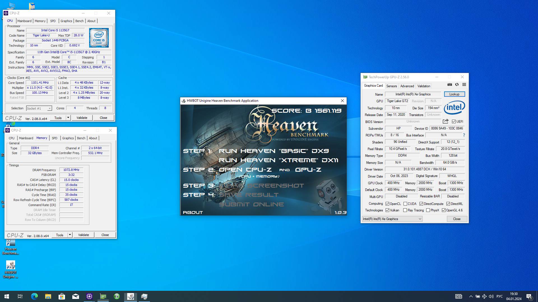Toggle the CUDA checkbox
The image size is (538, 302).
(x=405, y=204)
